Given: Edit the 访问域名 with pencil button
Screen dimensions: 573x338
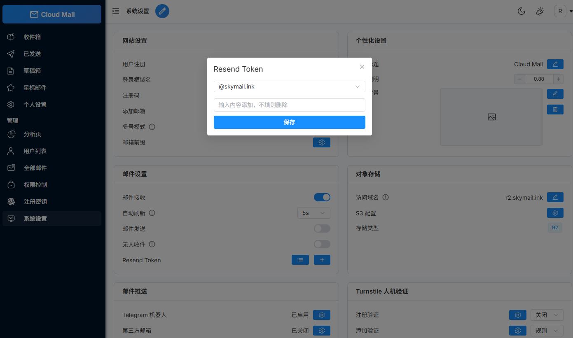Looking at the screenshot, I should 555,197.
